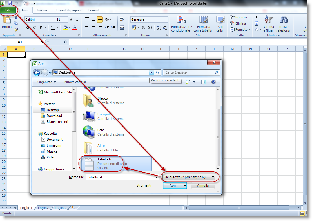Open the File di testo file type dropdown
This screenshot has height=221, width=312.
pos(189,177)
